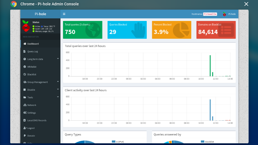Click the Load status line
The width and height of the screenshot is (258, 145).
(43, 29)
